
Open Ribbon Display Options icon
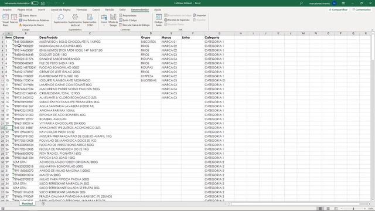(343, 4)
